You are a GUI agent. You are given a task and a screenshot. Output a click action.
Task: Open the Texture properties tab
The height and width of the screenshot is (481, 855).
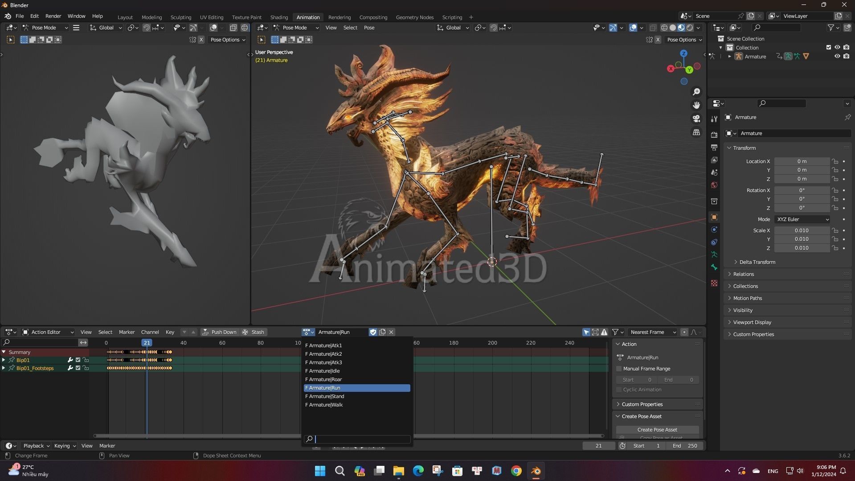point(714,283)
